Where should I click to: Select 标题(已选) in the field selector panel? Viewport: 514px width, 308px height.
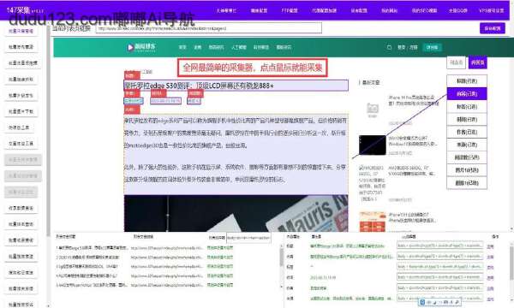point(467,80)
